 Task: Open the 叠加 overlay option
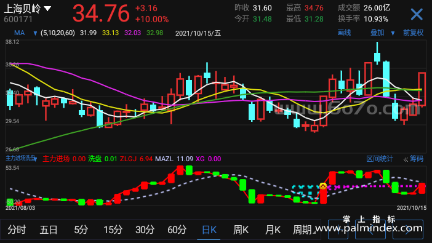[377, 33]
